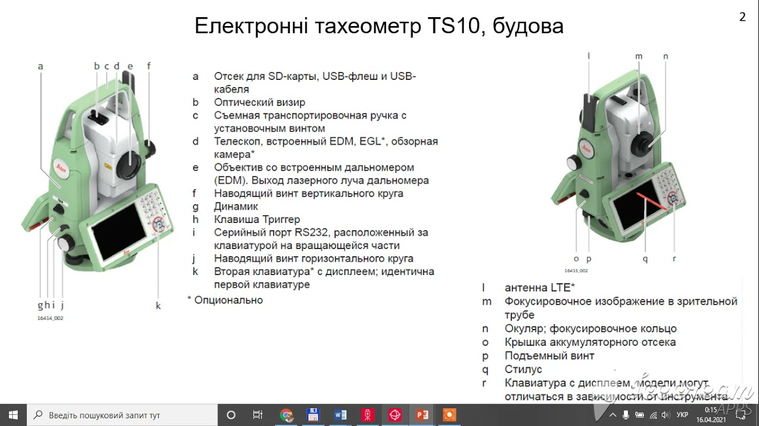Click the text 'Стилус'

tap(524, 369)
